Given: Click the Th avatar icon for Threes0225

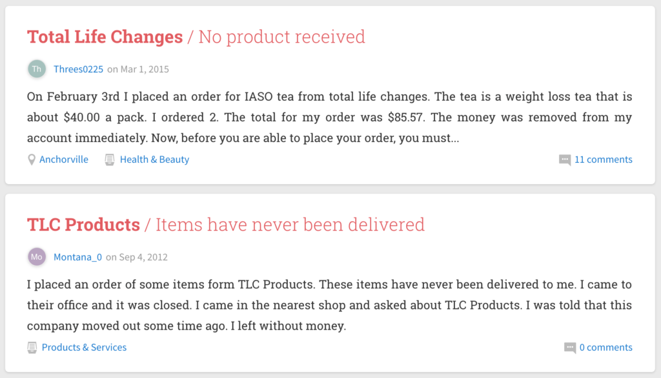Looking at the screenshot, I should point(37,68).
